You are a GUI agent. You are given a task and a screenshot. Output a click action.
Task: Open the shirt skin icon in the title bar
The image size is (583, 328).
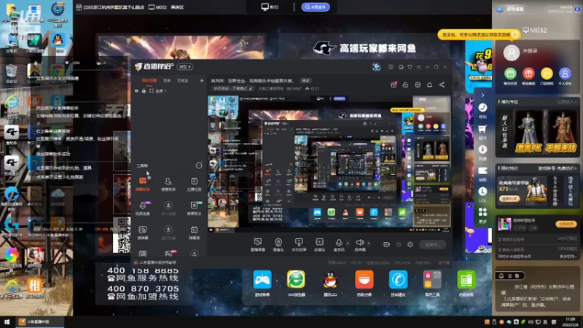pos(410,67)
